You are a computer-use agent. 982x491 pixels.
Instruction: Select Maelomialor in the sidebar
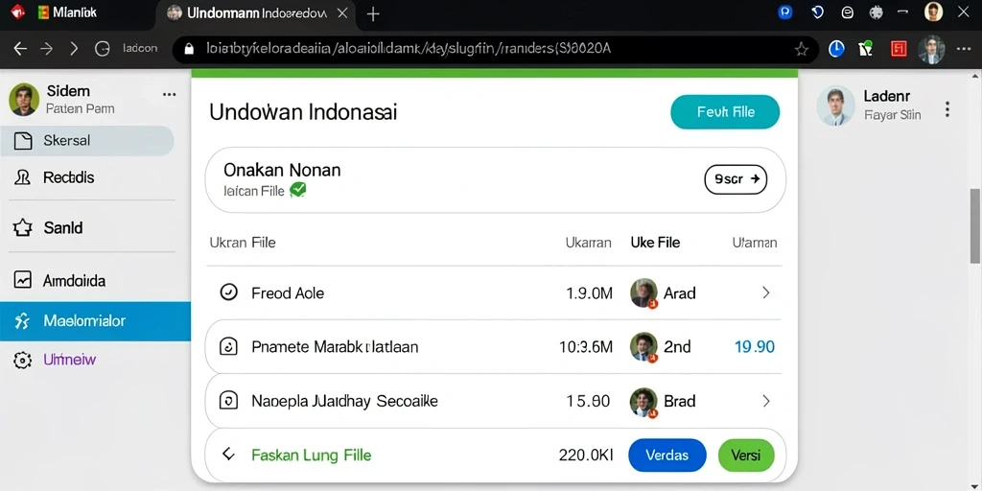(x=95, y=321)
